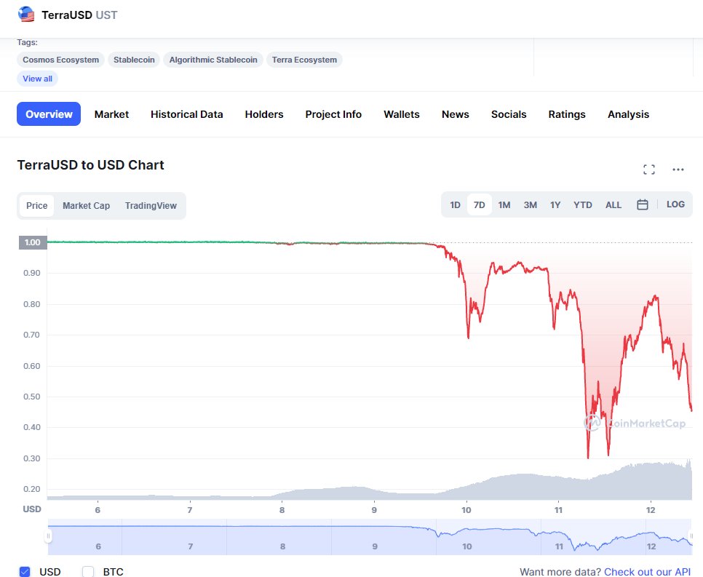Set chart range to 1M

click(504, 205)
